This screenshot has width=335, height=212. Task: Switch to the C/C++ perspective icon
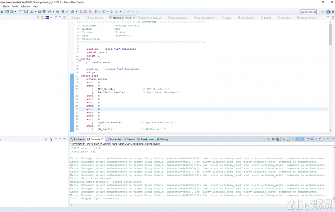click(x=328, y=12)
